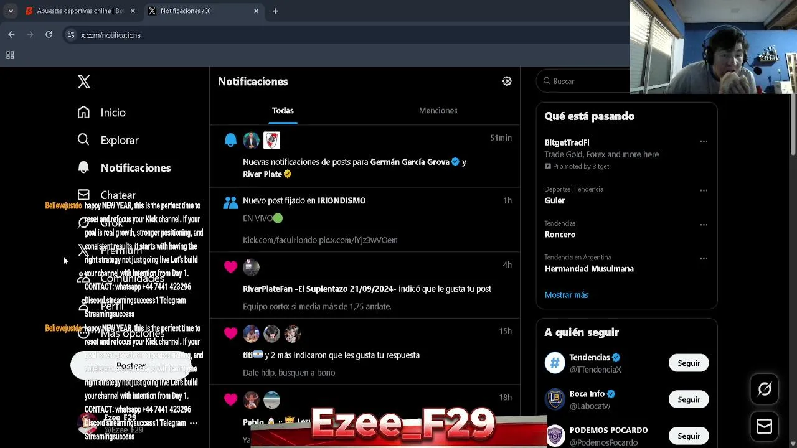Follow PODEMOS POCARDO with Seguir button
The height and width of the screenshot is (448, 797).
[689, 436]
